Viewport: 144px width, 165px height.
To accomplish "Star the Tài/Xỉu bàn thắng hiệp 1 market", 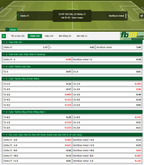I will tap(7, 112).
